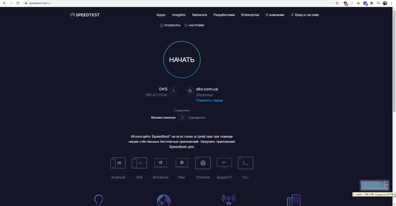
Task: Open the Android app download icon
Action: coord(118,163)
